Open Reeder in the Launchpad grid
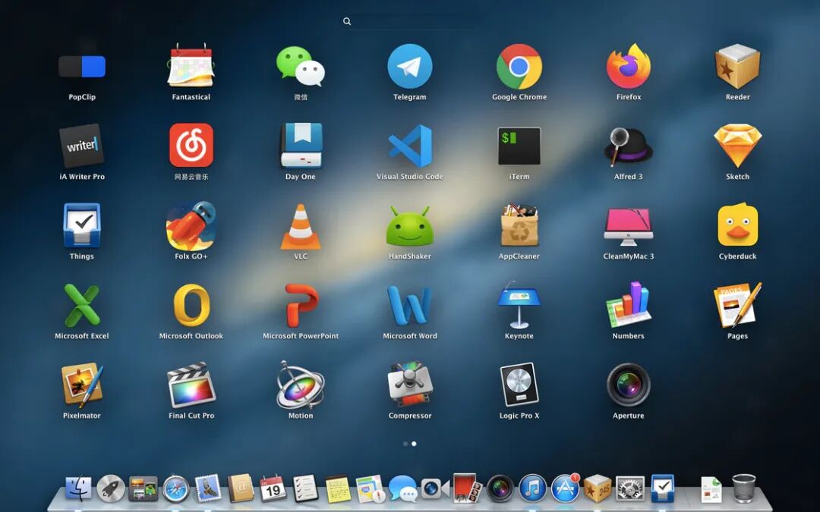Image resolution: width=820 pixels, height=512 pixels. [x=738, y=66]
